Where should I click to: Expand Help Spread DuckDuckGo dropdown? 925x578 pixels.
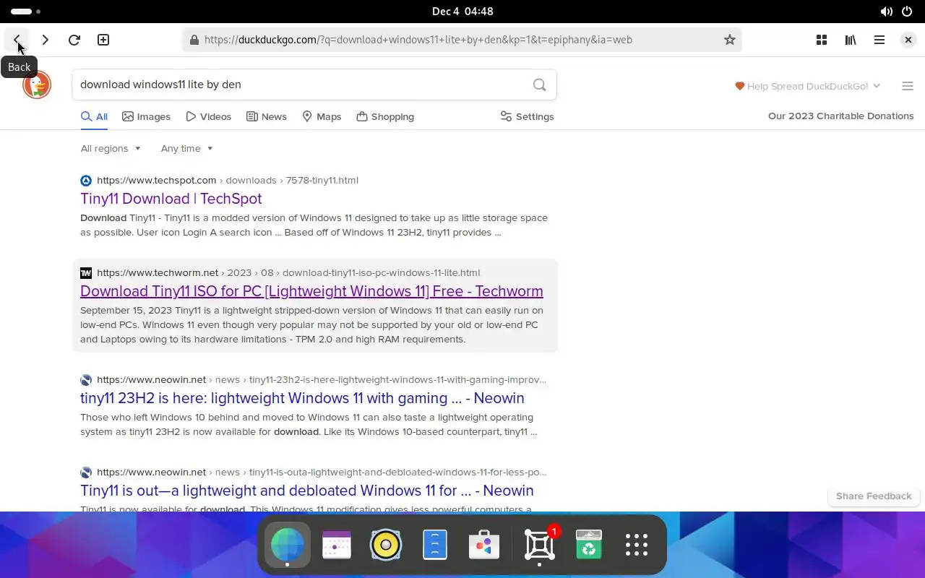[808, 86]
